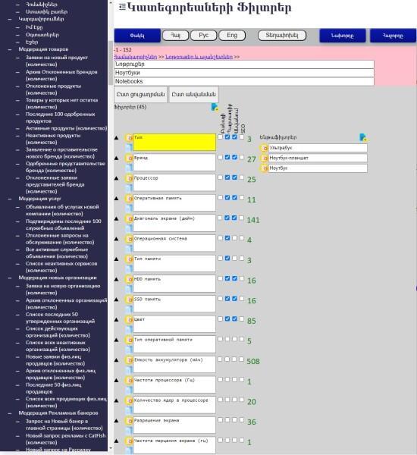Click the Տեղափոխել button

(282, 36)
